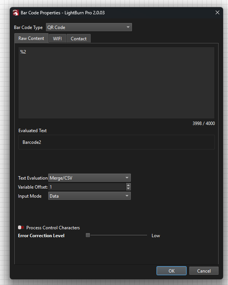Click the Variable Offset number field

(x=87, y=187)
